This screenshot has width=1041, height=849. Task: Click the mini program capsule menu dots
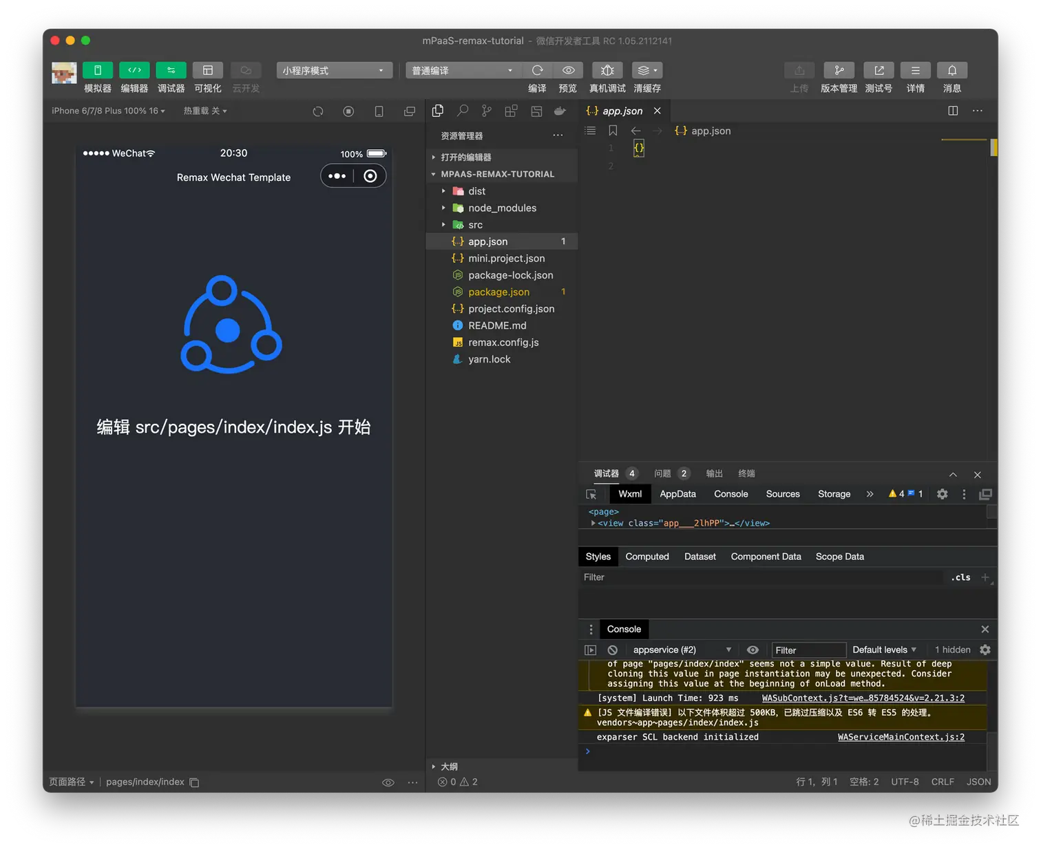(337, 176)
